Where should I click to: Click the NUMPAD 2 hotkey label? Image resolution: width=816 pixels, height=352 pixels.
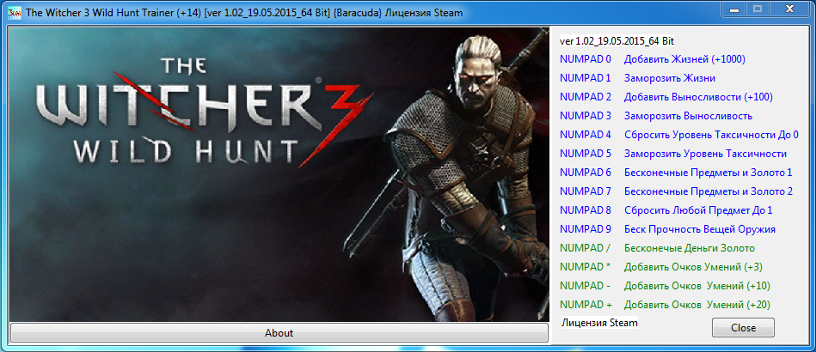coord(586,97)
